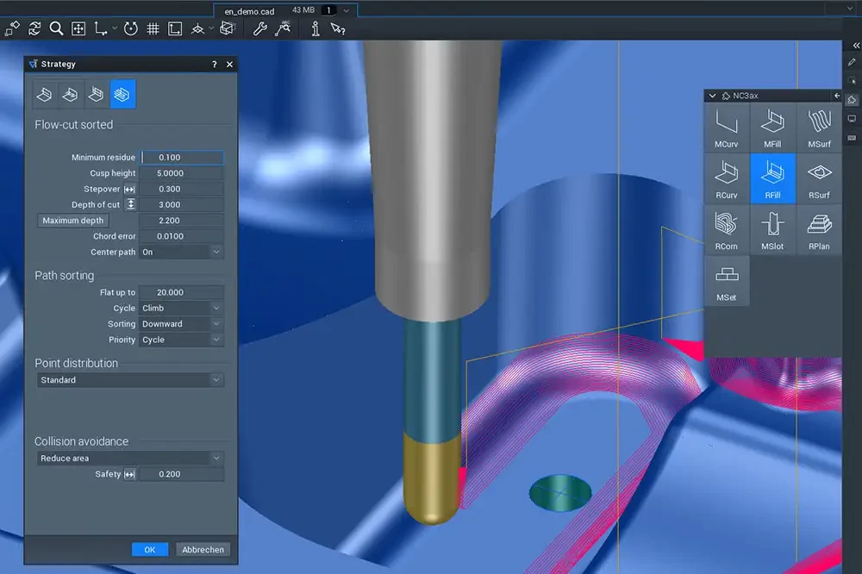Select the MSet machining tool
862x574 pixels.
click(727, 281)
